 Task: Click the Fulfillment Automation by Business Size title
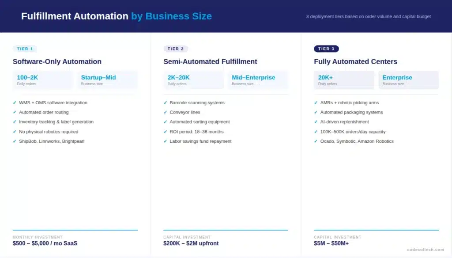(x=117, y=16)
